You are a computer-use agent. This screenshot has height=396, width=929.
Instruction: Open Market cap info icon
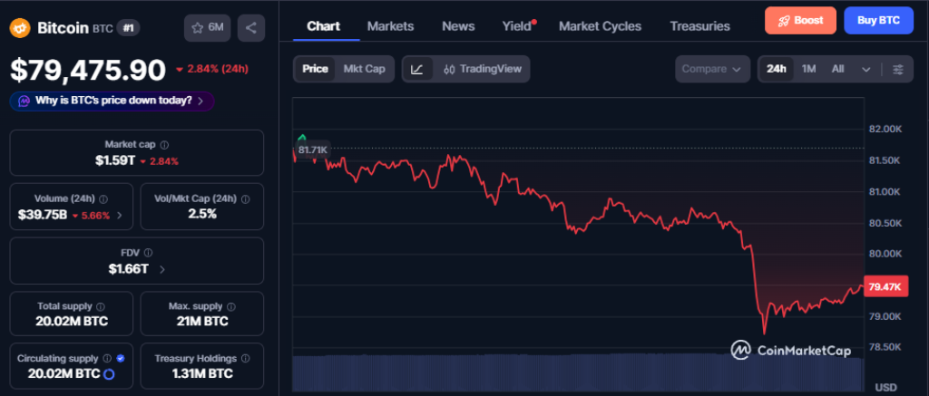165,144
